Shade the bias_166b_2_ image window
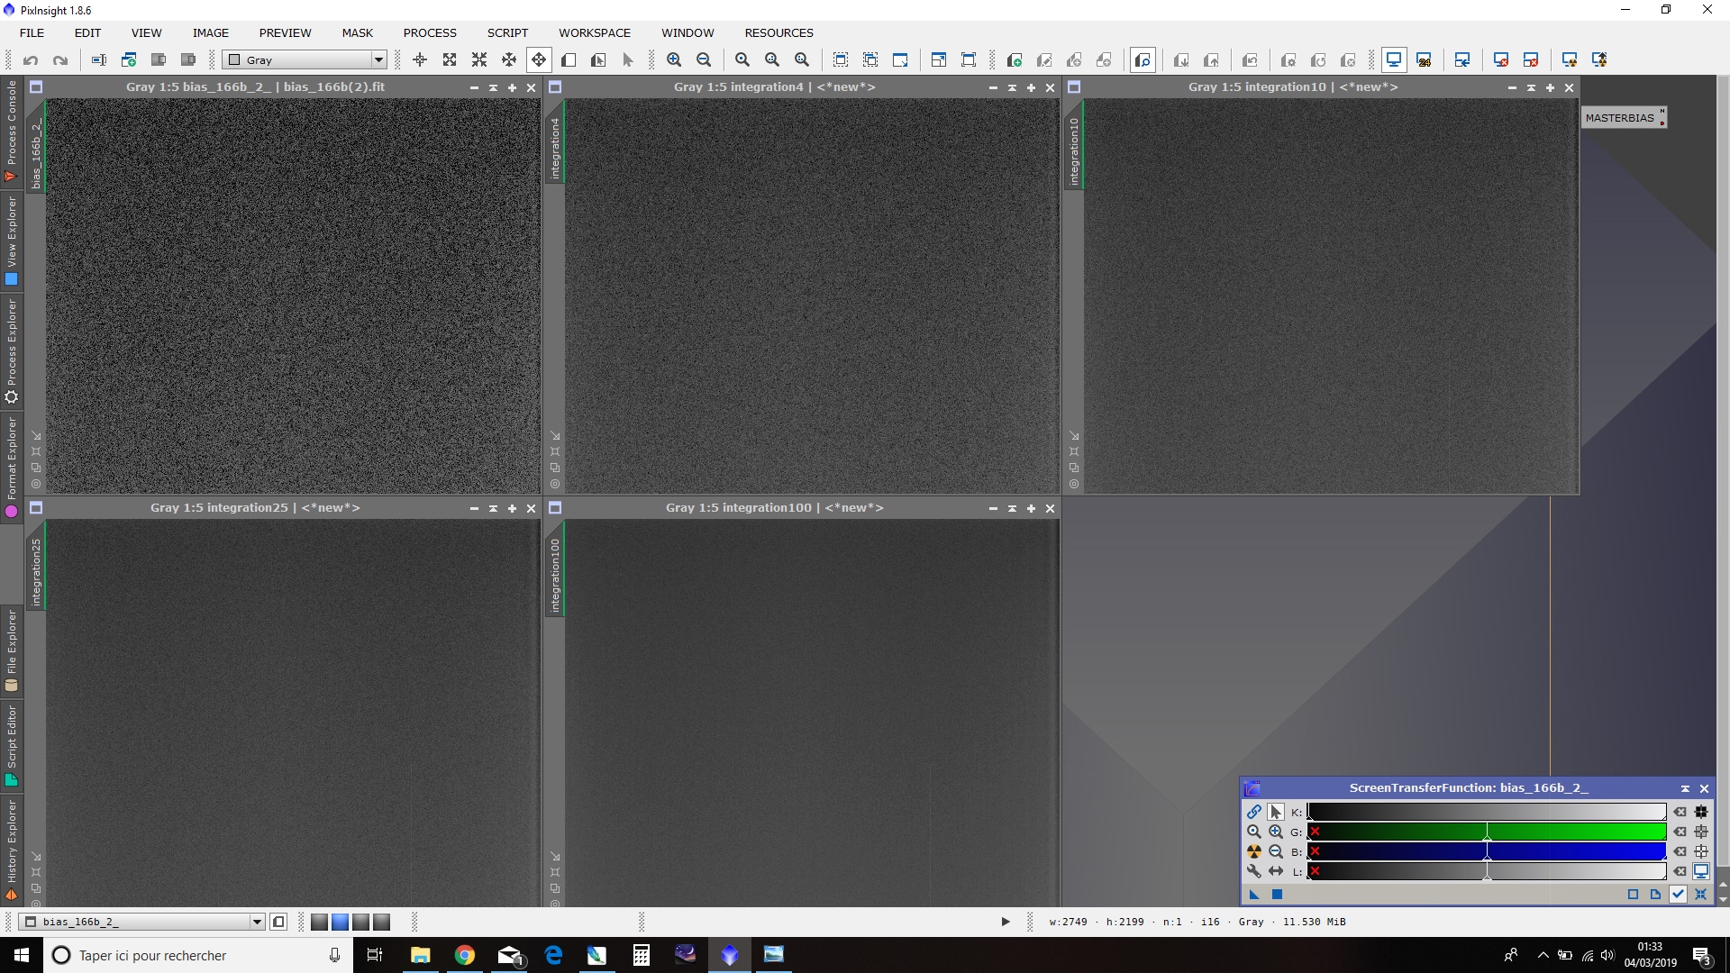1730x973 pixels. point(493,87)
